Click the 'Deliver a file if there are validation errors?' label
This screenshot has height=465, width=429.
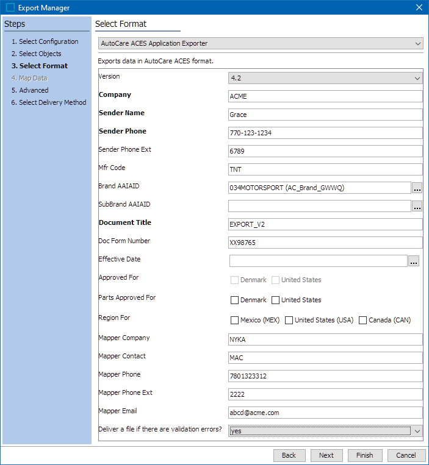[160, 429]
